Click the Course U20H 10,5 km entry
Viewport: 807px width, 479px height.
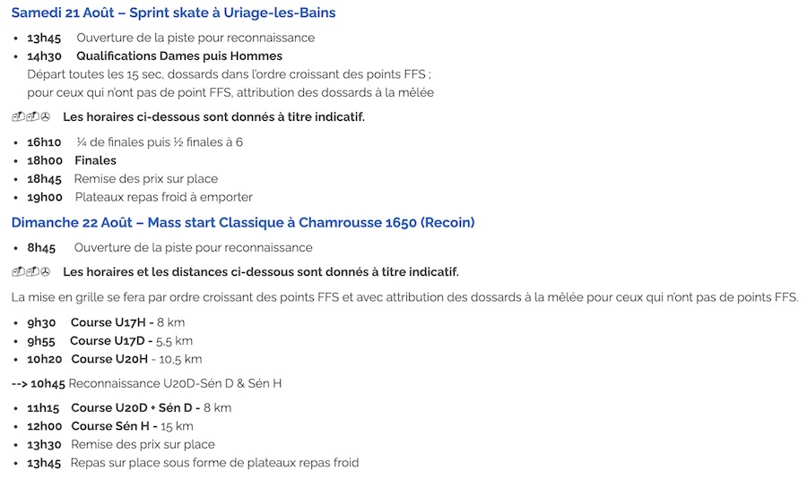click(x=114, y=359)
